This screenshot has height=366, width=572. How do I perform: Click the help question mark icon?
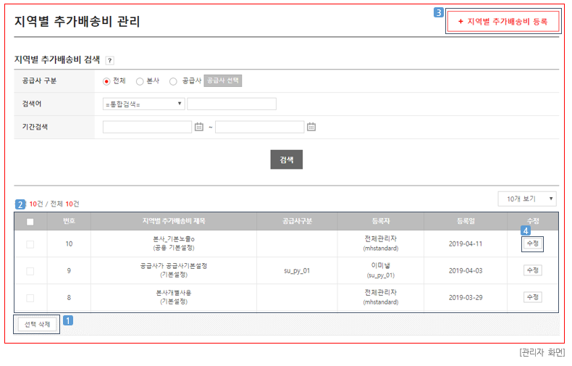[x=109, y=61]
